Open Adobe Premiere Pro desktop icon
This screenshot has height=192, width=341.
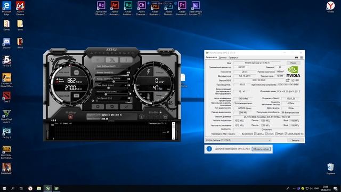pos(182,8)
